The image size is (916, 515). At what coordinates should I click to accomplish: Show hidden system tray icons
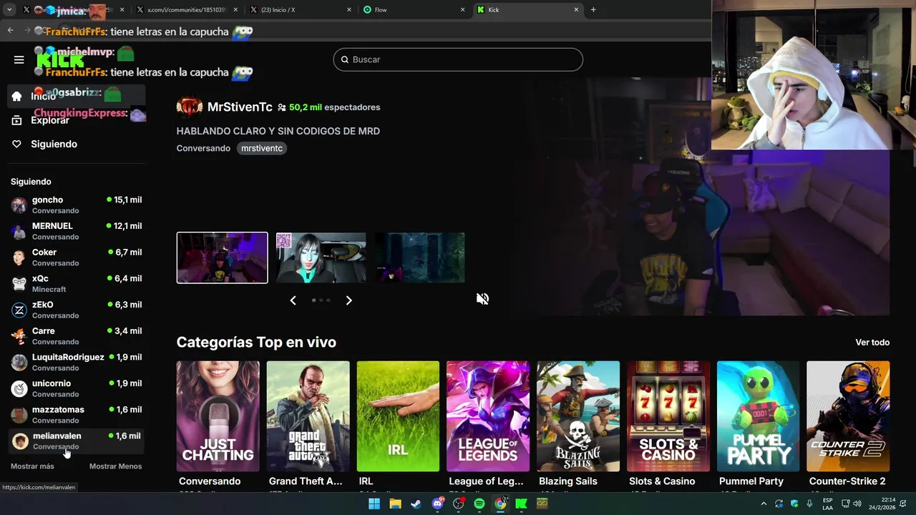(x=764, y=504)
